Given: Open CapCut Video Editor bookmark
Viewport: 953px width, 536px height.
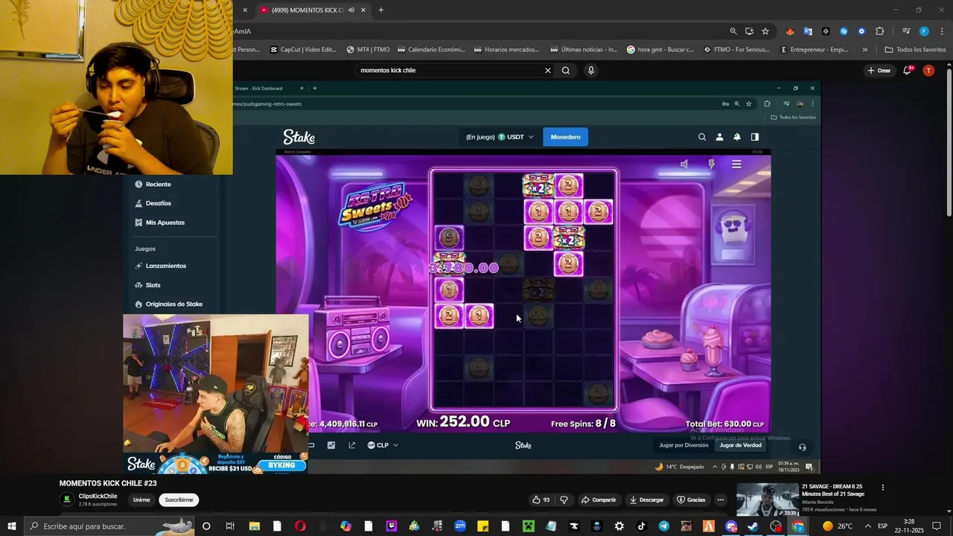Looking at the screenshot, I should point(302,50).
